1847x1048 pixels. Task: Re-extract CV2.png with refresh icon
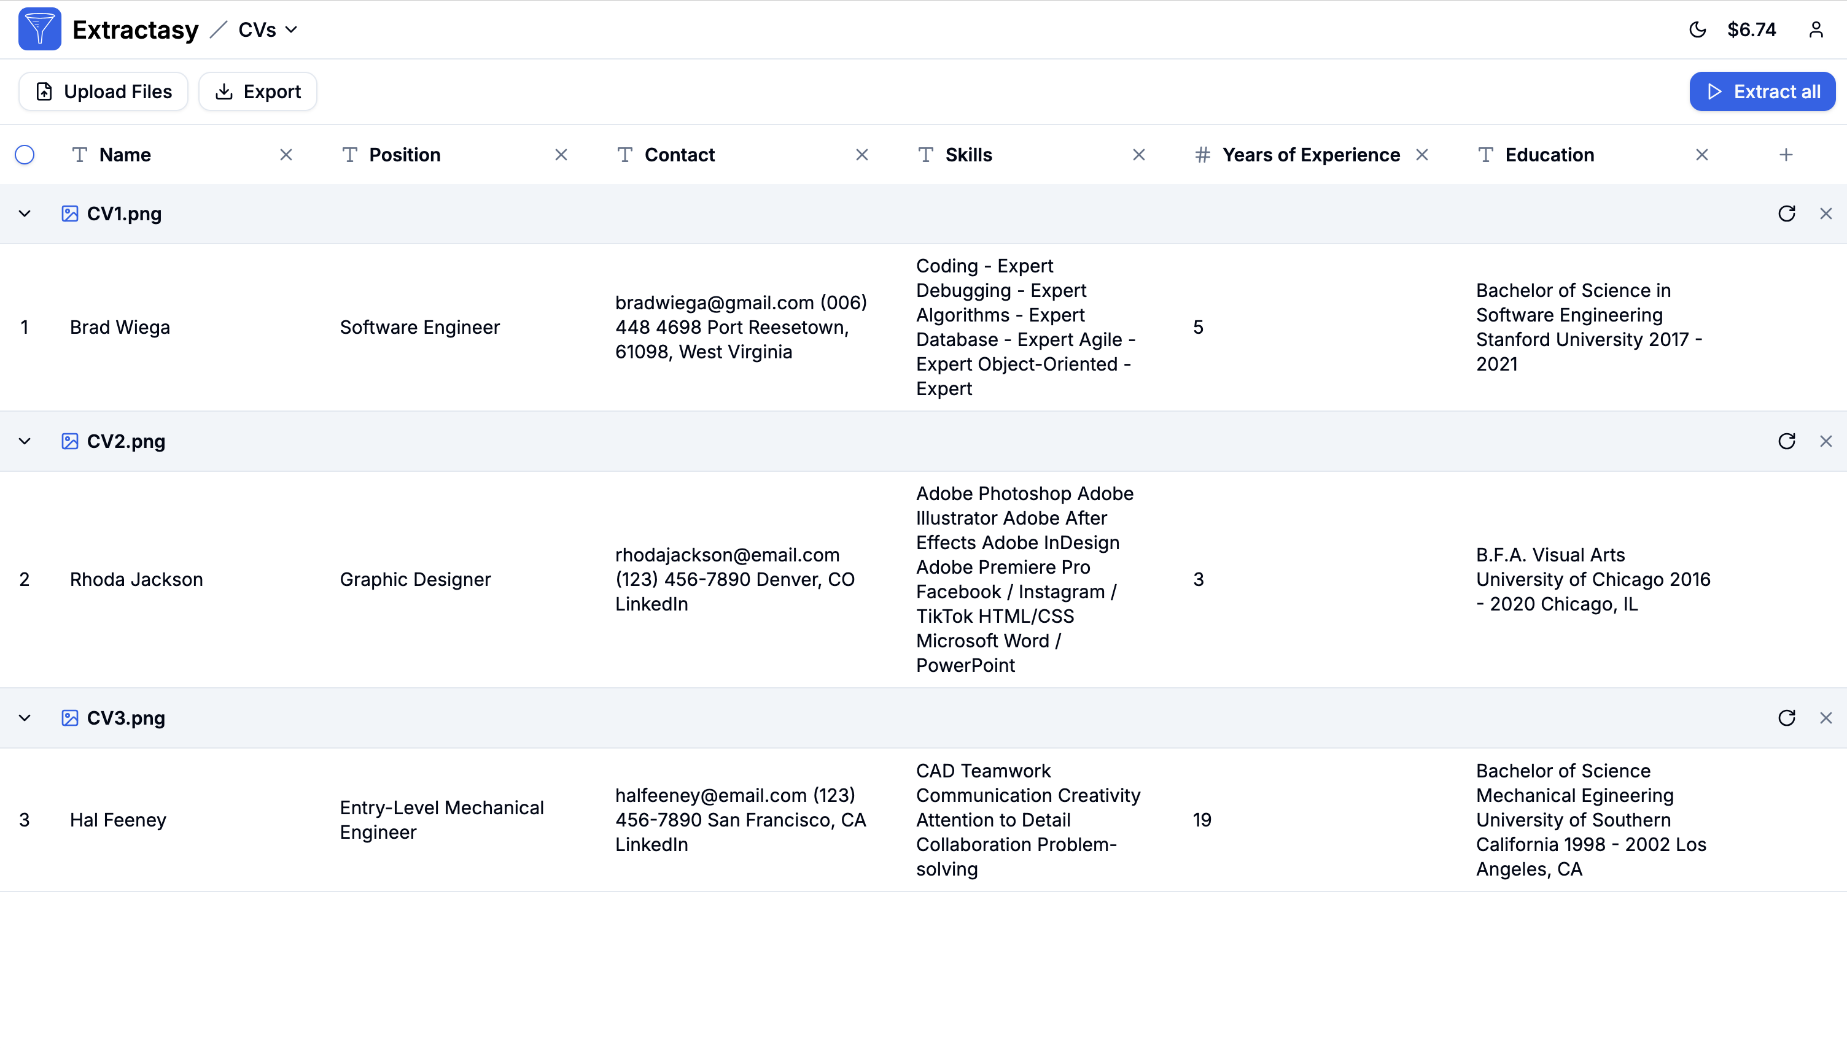(1786, 441)
